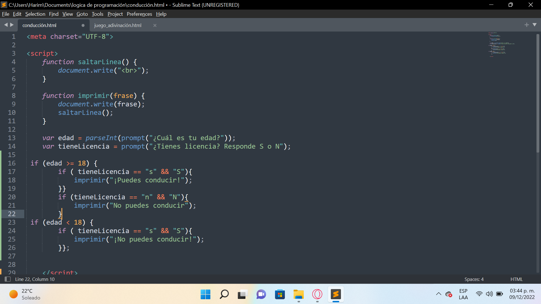
Task: Go to previous tab with left arrow
Action: point(6,25)
